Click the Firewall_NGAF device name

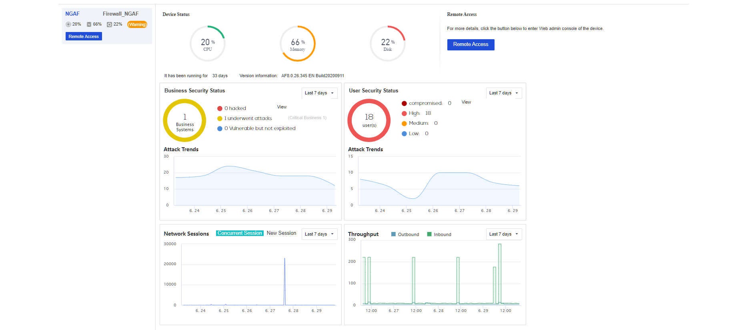[x=120, y=14]
